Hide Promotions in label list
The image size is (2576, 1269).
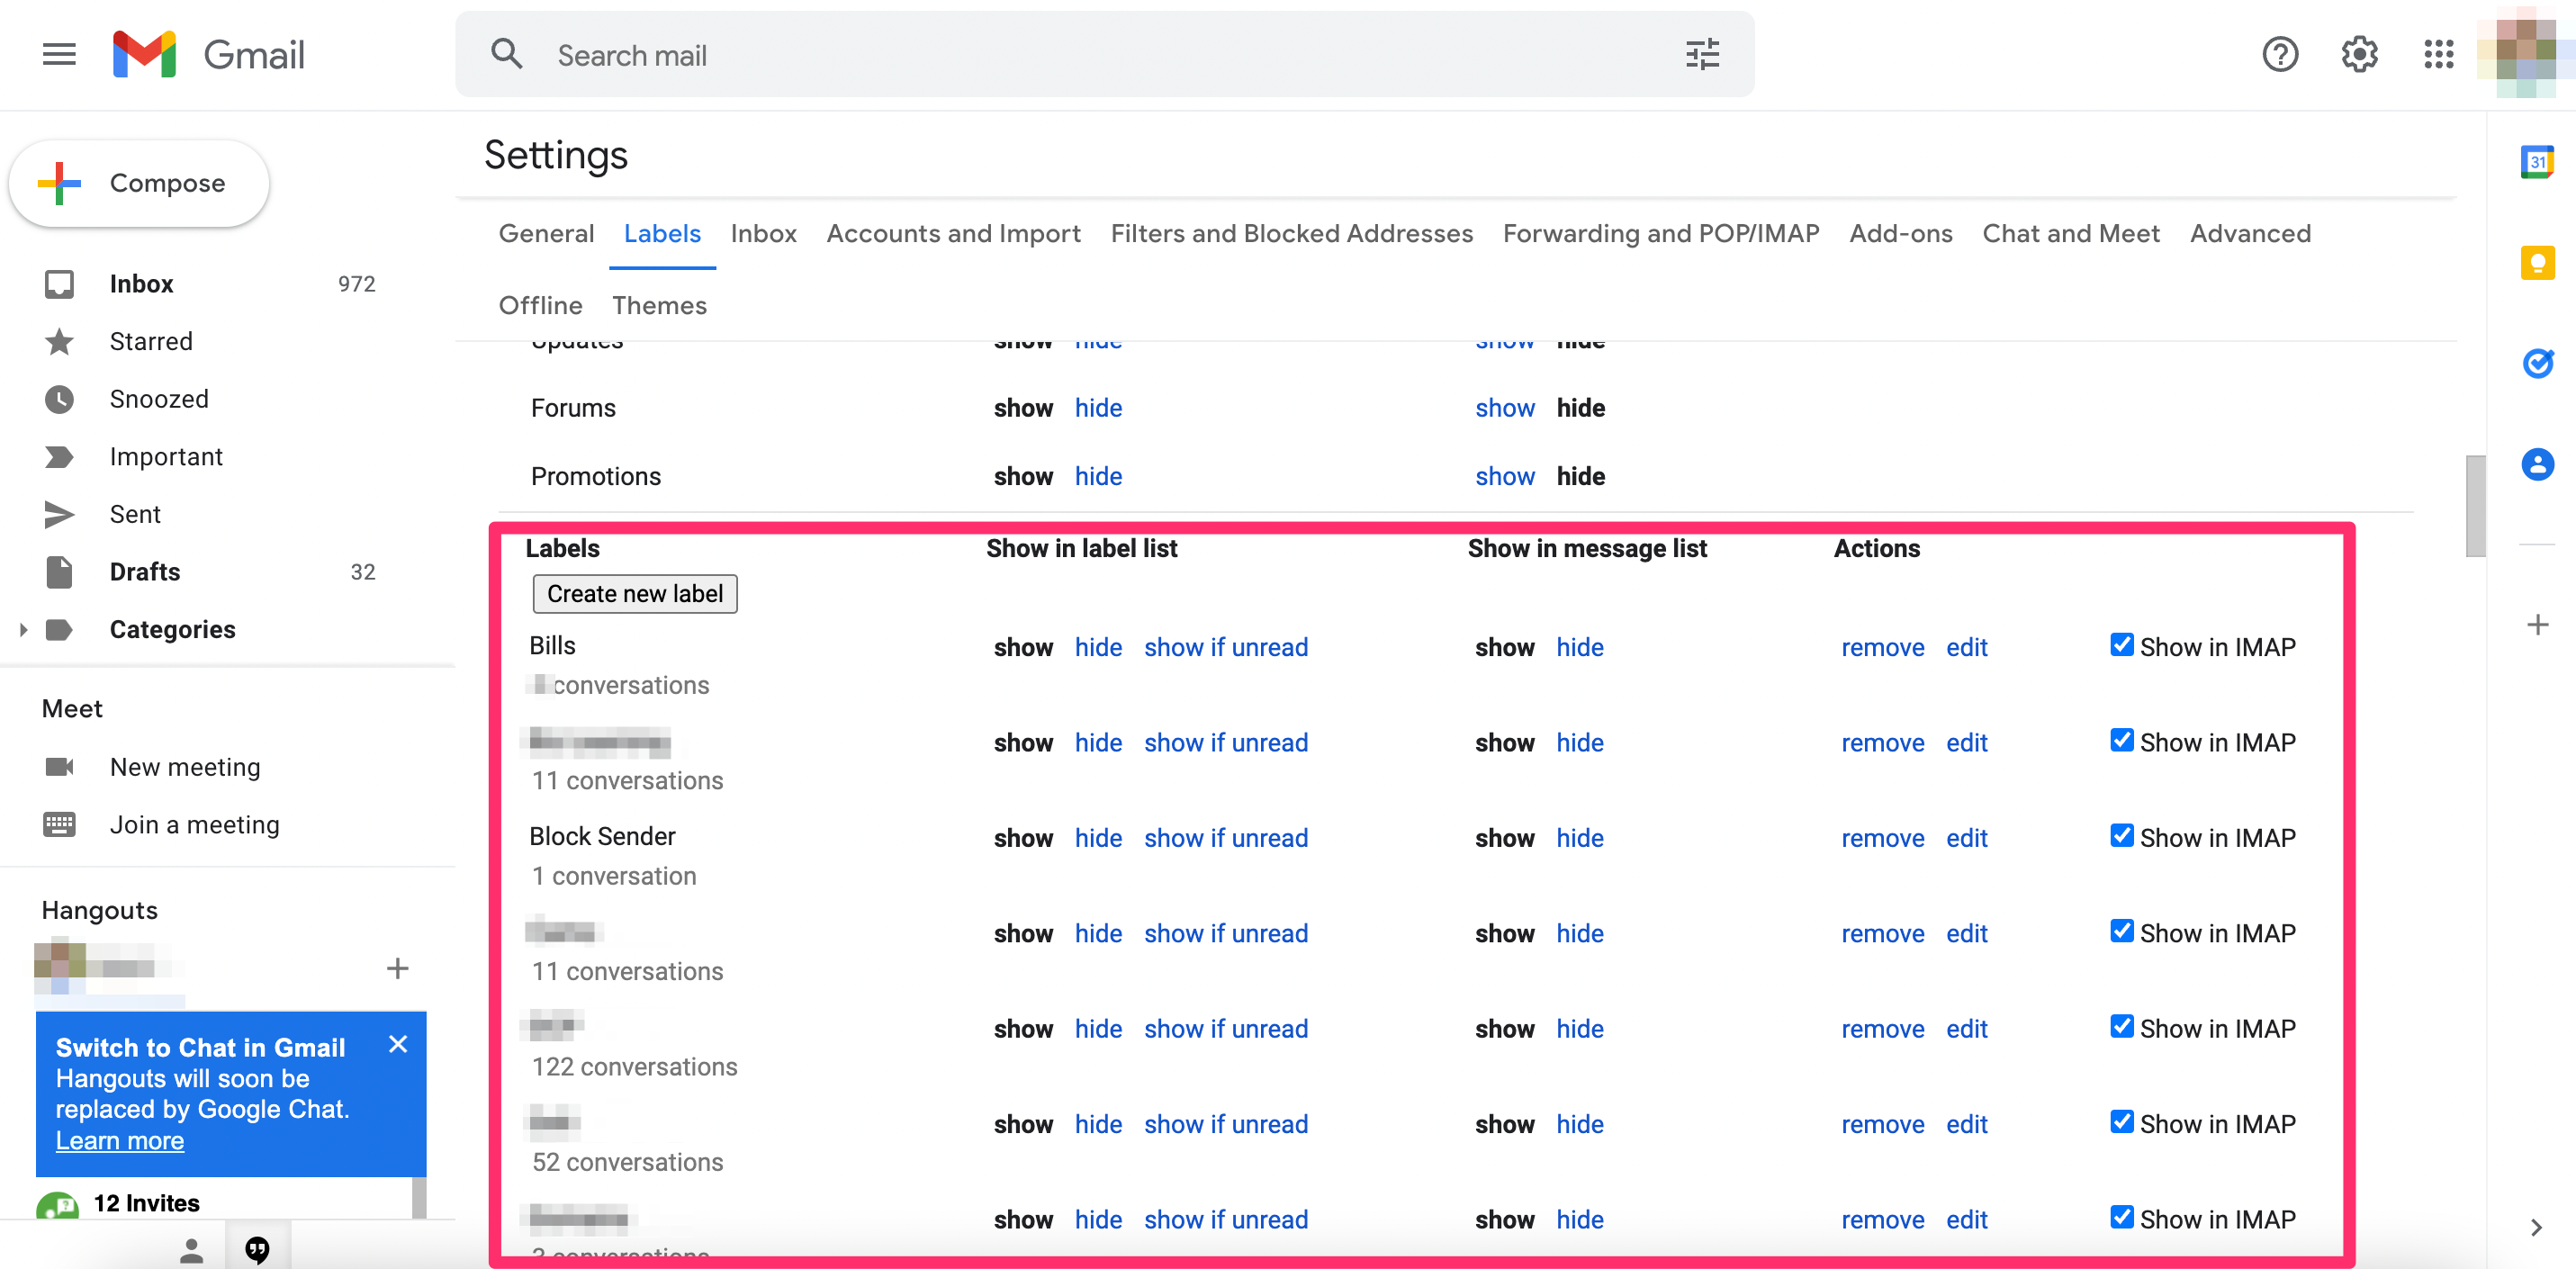[x=1098, y=476]
